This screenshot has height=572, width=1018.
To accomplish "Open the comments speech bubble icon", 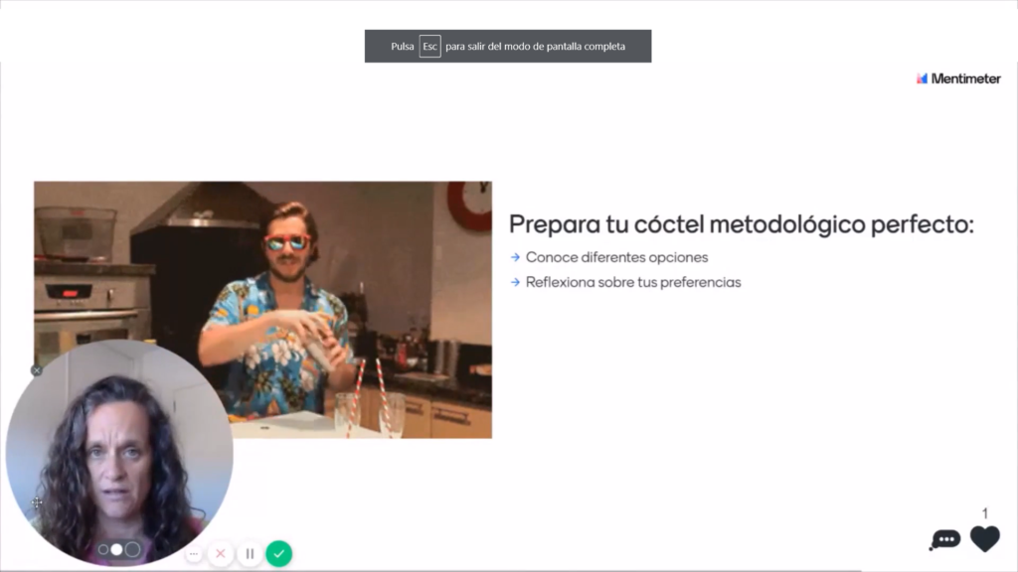I will [x=943, y=539].
